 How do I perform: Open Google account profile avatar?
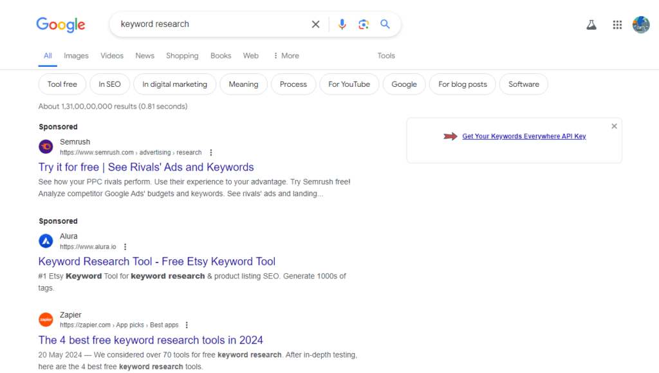click(x=641, y=25)
